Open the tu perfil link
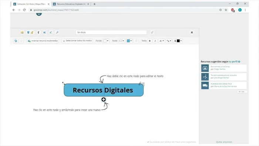Image resolution: width=259 pixels, height=146 pixels. (x=233, y=61)
